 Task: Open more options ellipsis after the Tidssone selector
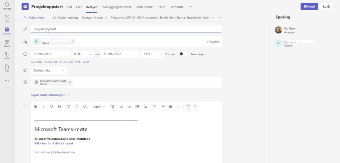point(219,18)
